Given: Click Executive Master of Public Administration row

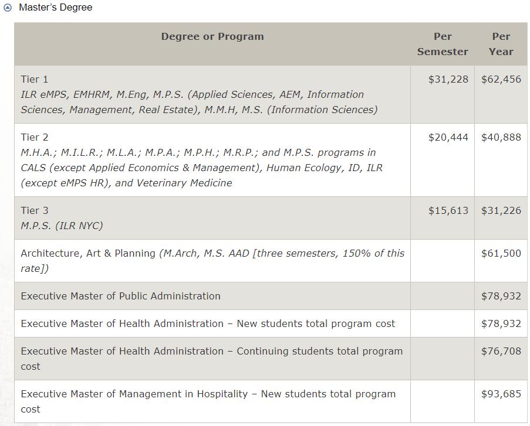Looking at the screenshot, I should (120, 296).
